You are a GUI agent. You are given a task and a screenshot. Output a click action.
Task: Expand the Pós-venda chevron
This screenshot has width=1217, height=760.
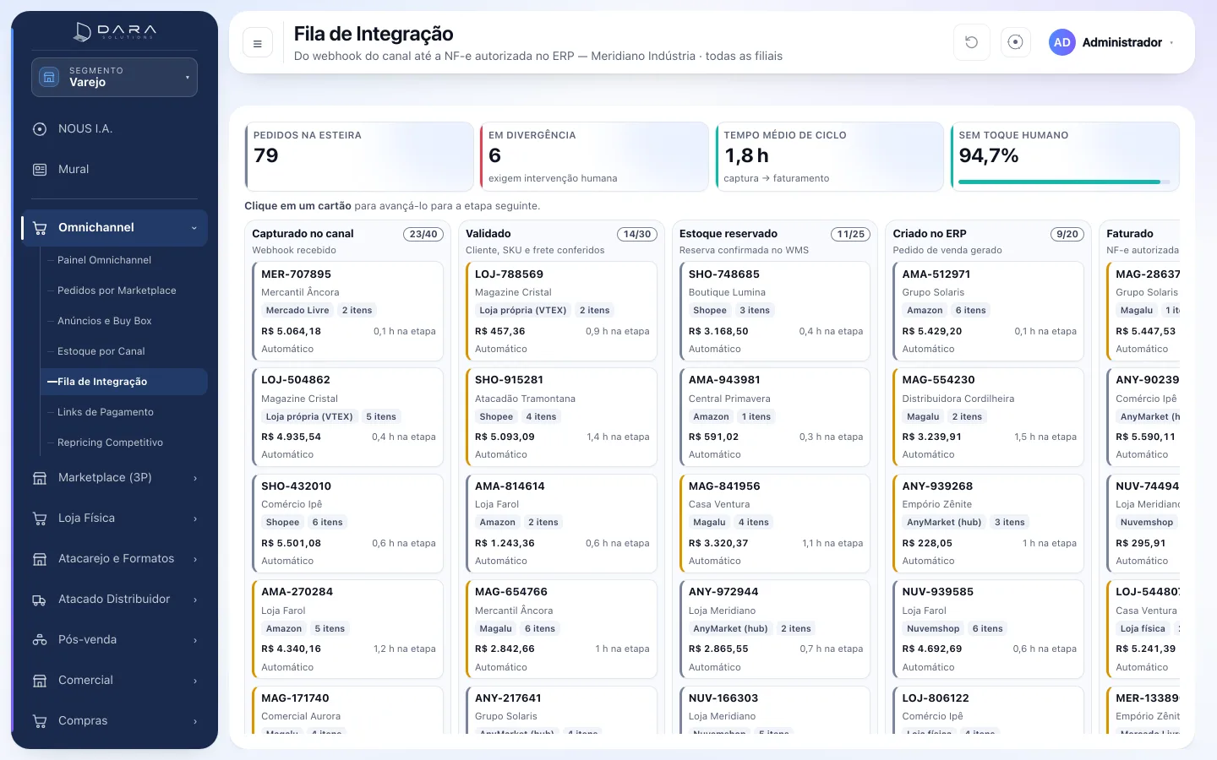point(195,640)
